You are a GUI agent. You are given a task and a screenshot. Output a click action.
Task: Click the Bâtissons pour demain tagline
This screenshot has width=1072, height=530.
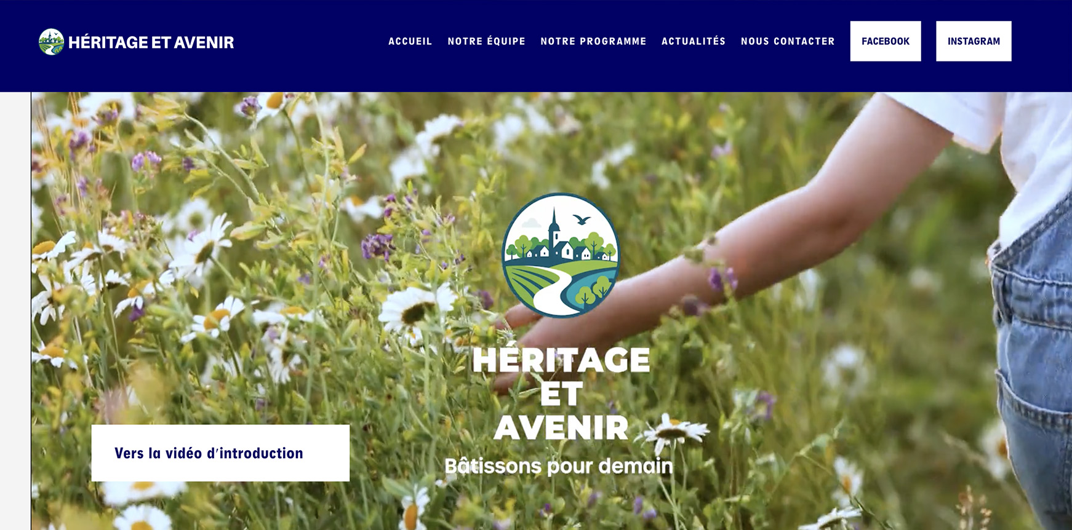pyautogui.click(x=559, y=466)
